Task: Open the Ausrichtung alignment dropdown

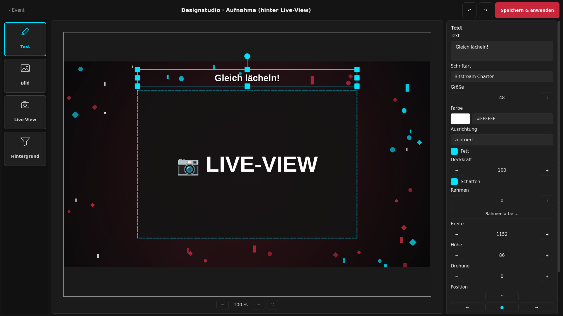Action: point(502,140)
